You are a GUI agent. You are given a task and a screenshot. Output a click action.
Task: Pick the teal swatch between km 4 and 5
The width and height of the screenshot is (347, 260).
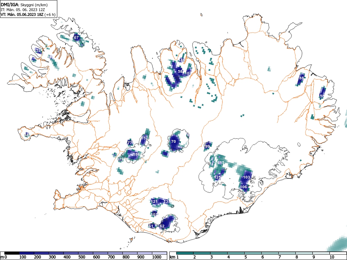coord(236,253)
